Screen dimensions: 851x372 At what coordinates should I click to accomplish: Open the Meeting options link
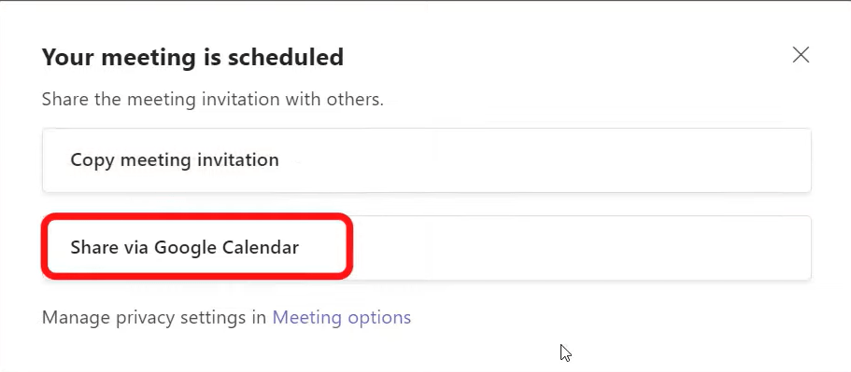coord(341,317)
